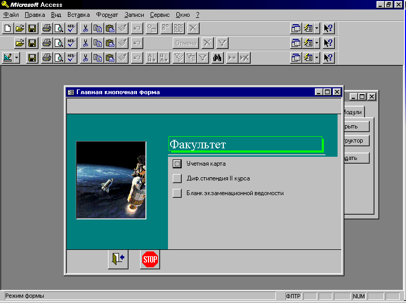Add a new record with the arrow-star icon
406x303 pixels.
point(232,58)
